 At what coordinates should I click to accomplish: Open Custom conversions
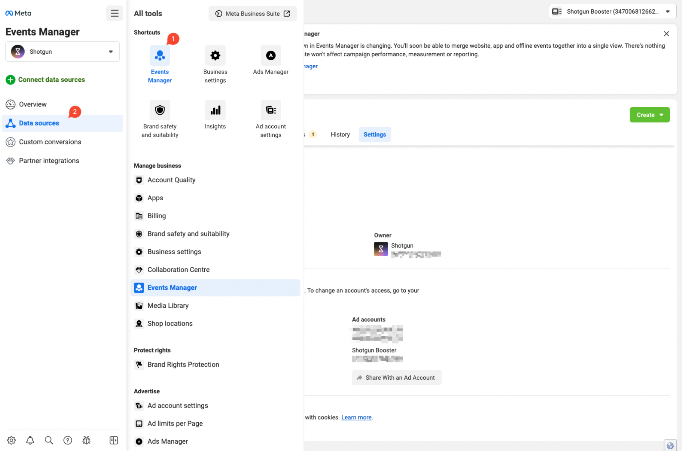click(62, 142)
